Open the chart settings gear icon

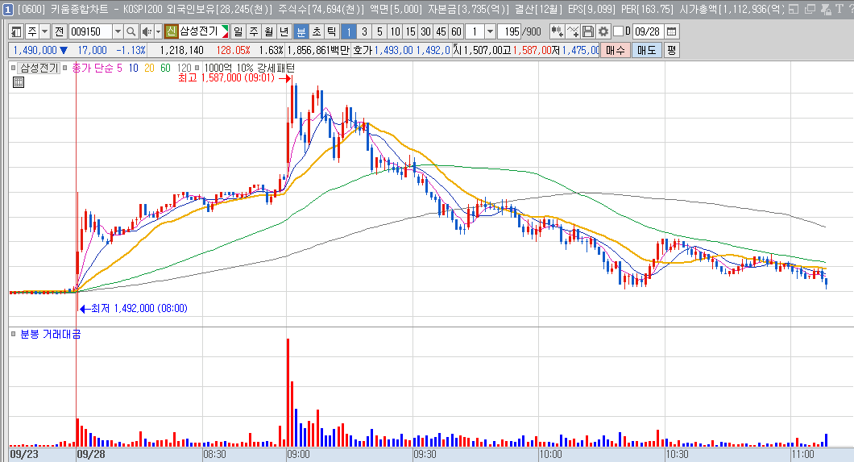pyautogui.click(x=603, y=31)
